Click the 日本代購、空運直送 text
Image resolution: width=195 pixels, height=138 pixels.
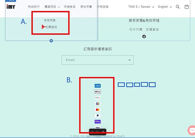[x=144, y=29]
